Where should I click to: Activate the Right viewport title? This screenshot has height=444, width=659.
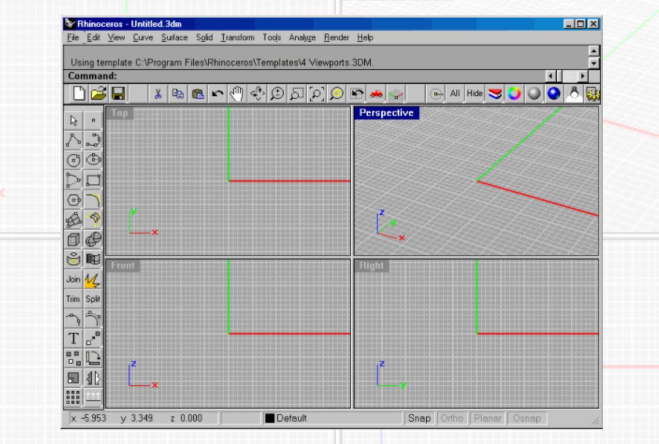[x=372, y=266]
